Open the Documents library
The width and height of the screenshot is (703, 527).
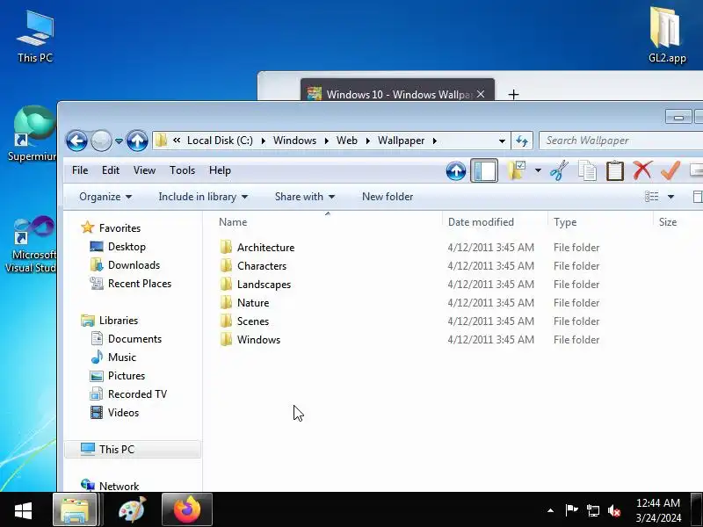point(134,339)
